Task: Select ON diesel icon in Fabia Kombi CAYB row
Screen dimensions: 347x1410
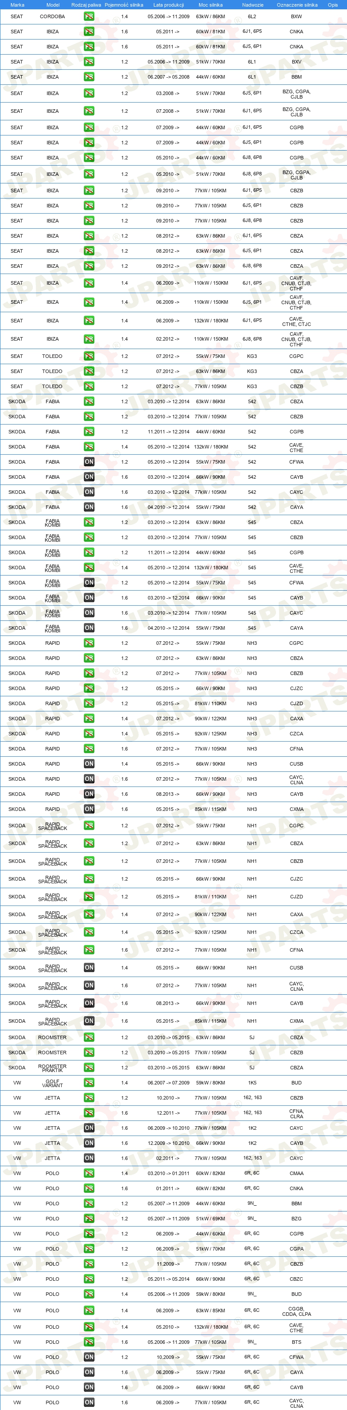Action: pyautogui.click(x=89, y=598)
